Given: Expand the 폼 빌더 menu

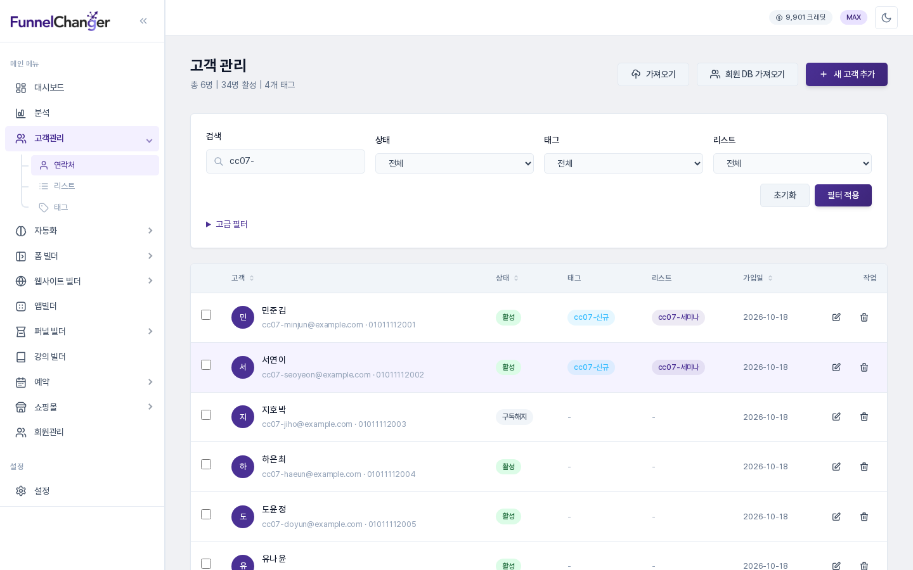Looking at the screenshot, I should [82, 256].
